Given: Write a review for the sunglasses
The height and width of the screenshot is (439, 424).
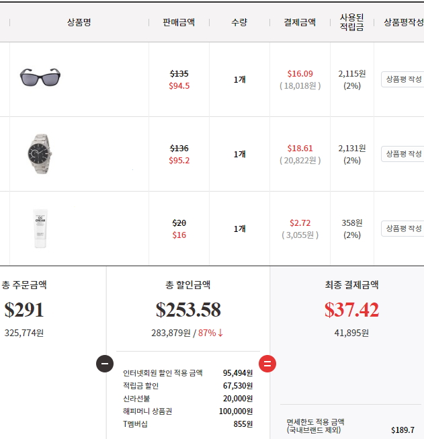Looking at the screenshot, I should click(x=402, y=79).
